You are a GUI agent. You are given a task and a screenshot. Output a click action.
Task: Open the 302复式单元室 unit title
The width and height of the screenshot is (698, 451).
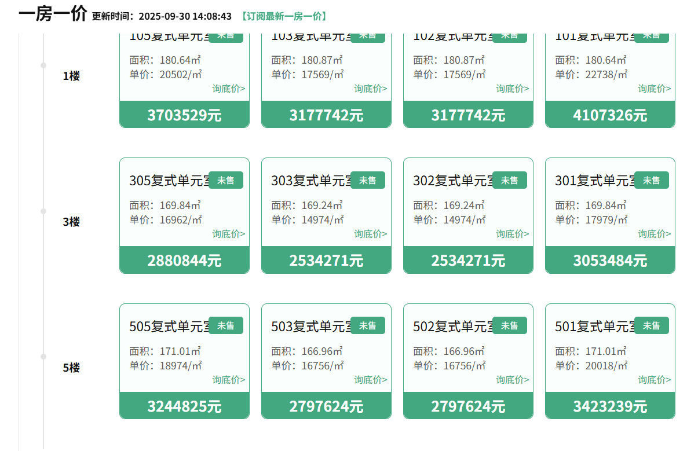click(x=452, y=181)
